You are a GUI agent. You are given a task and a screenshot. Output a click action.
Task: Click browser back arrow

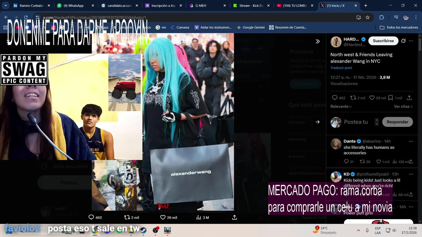6,17
